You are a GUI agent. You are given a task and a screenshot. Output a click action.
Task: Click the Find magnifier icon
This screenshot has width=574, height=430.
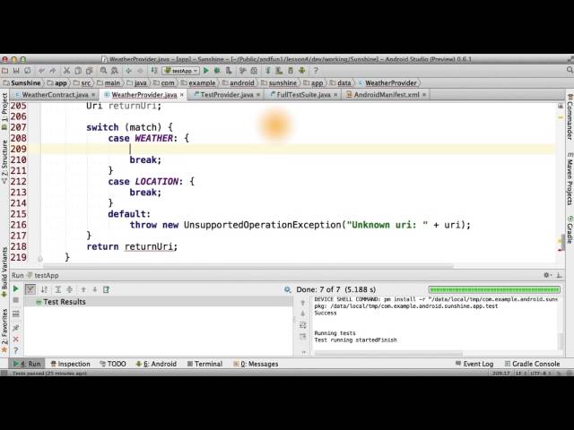tap(104, 71)
